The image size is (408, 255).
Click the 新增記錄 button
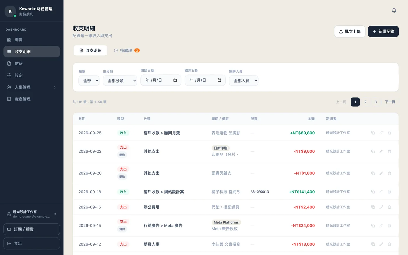pos(383,31)
